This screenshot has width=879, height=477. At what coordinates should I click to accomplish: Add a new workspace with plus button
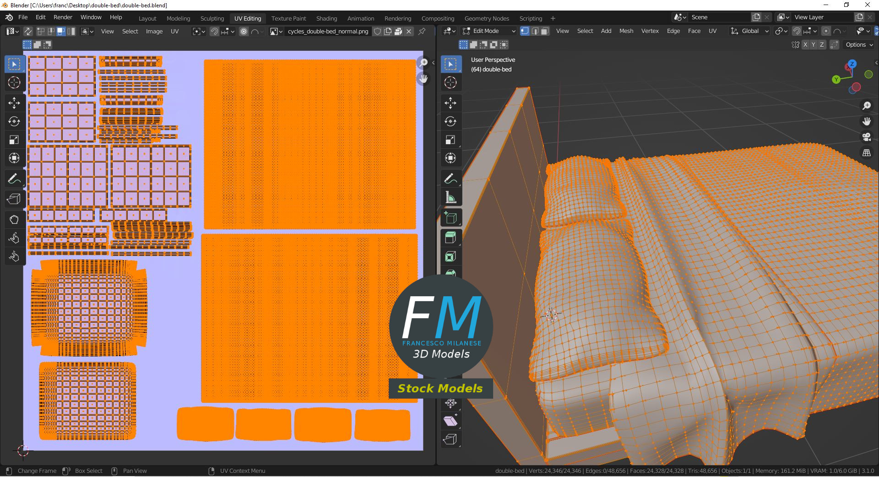553,18
